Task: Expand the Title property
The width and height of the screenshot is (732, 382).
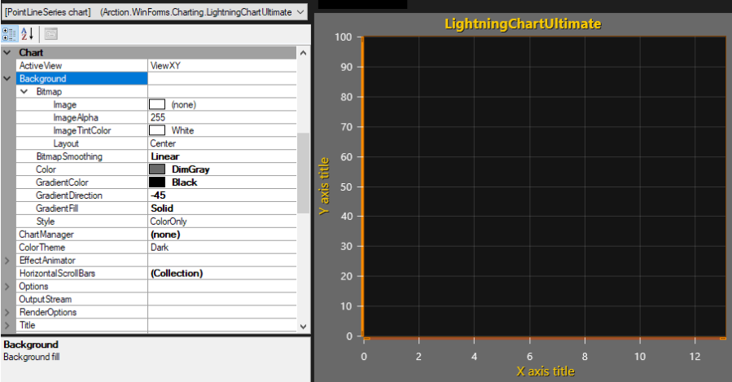Action: 7,325
